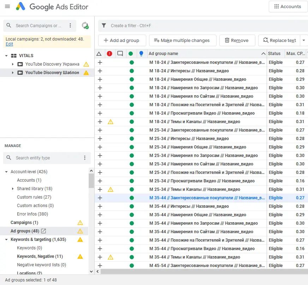308x285 pixels.
Task: Select М 25-34 // Намерения по Сайтам ad group
Action: (201, 164)
